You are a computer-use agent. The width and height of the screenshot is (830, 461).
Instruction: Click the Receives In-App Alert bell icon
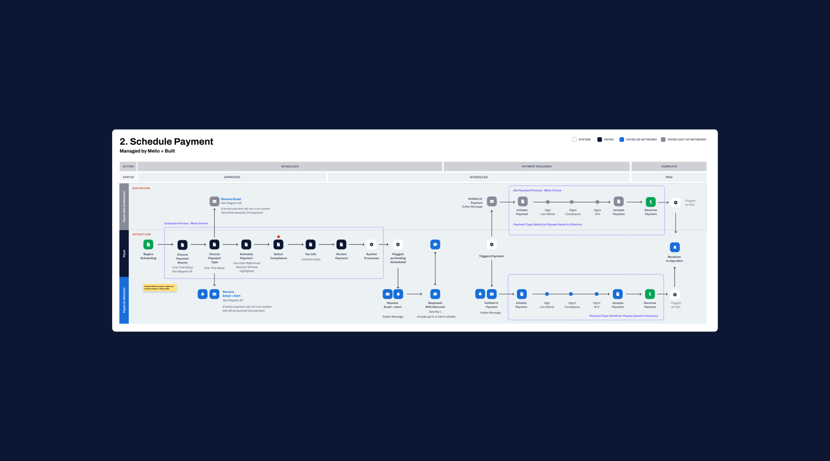[x=675, y=247]
